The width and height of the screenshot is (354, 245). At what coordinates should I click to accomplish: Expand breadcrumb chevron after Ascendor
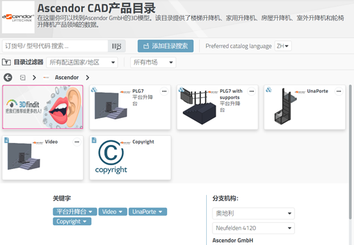pos(88,78)
